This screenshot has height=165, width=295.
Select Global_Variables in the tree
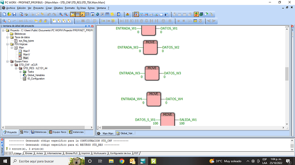click(x=36, y=75)
